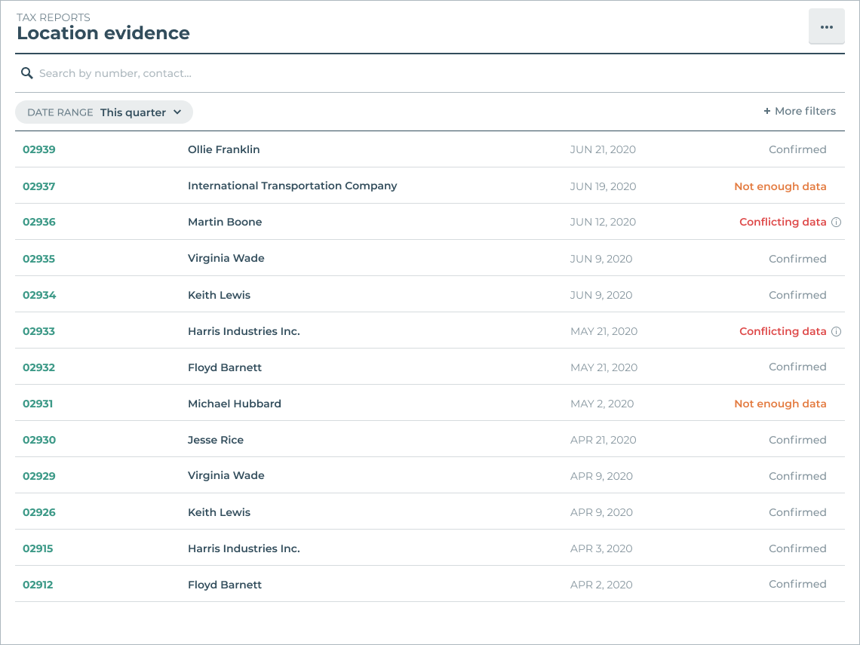Viewport: 860px width, 645px height.
Task: Click the TAX REPORTS breadcrumb label
Action: [x=54, y=17]
